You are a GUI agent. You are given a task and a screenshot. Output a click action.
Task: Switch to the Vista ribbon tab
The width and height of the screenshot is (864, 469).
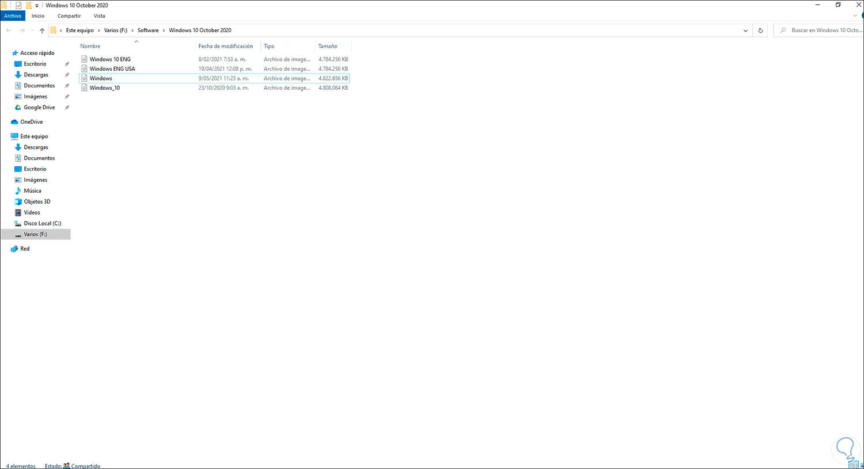click(x=100, y=16)
